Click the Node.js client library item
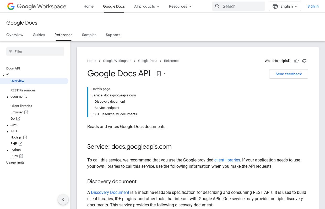 (16, 137)
